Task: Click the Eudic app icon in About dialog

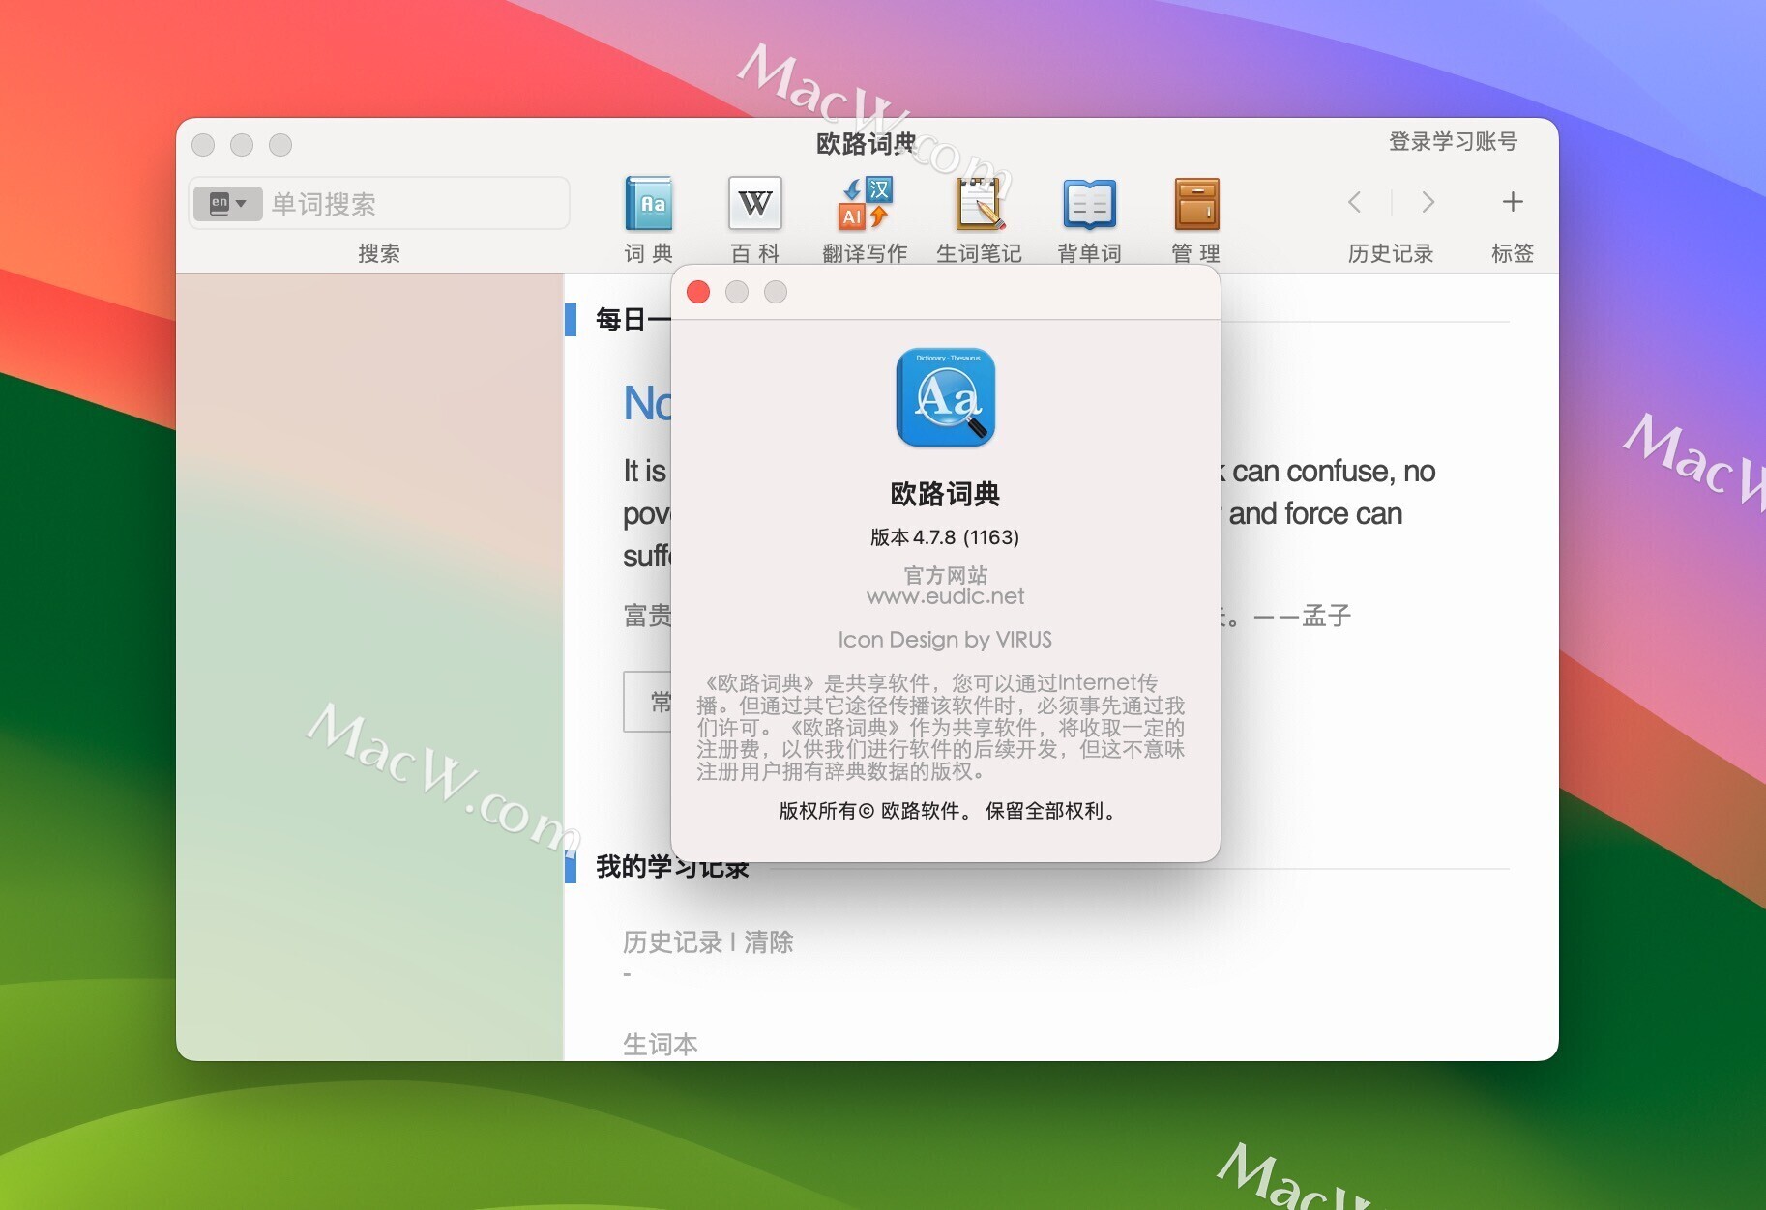Action: pyautogui.click(x=945, y=398)
